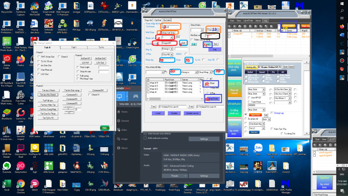Switch to the Ty Vo tab
The height and width of the screenshot is (196, 348).
pos(101,47)
